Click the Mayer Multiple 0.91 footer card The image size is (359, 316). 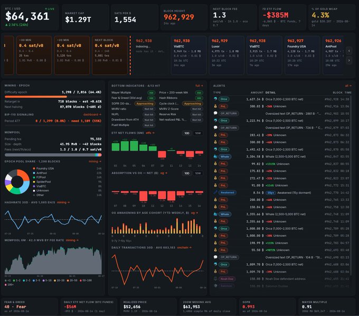(x=327, y=306)
